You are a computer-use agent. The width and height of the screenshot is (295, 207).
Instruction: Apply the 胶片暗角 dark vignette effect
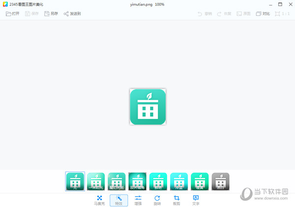[137, 181]
